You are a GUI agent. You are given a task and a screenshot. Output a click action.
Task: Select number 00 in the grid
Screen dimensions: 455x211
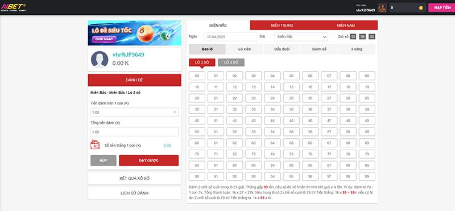[197, 76]
